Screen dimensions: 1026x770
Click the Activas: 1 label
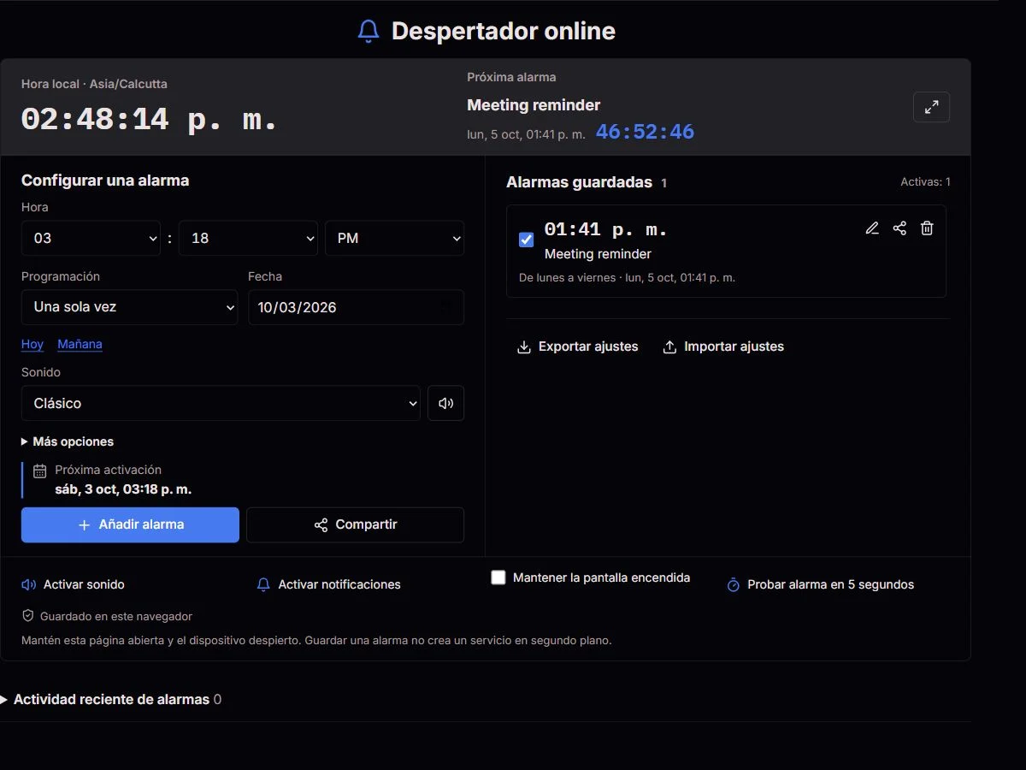point(925,181)
